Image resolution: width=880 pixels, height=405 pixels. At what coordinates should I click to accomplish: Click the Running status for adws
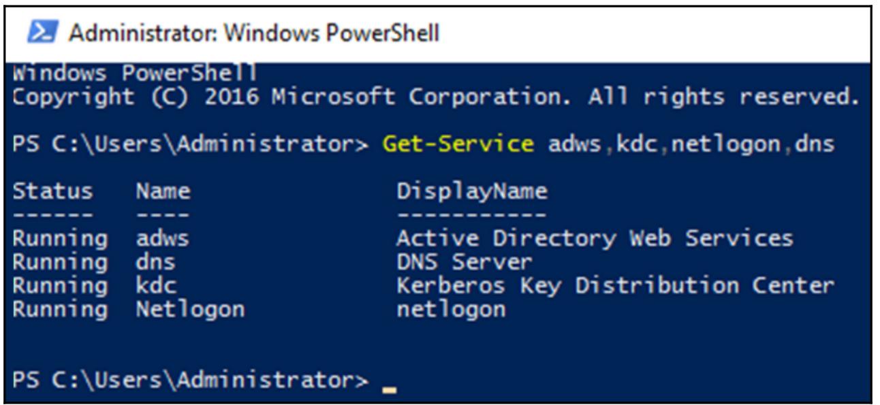point(60,238)
